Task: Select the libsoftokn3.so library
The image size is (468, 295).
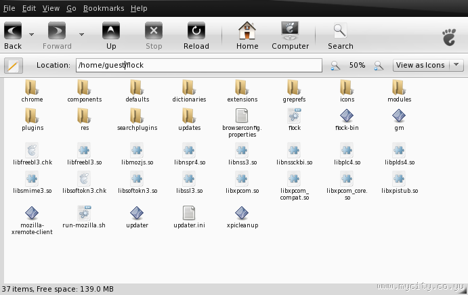Action: [x=137, y=182]
